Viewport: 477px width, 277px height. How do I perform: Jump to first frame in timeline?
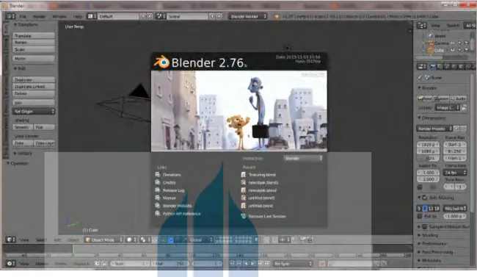coord(232,264)
